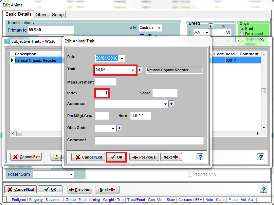Screen dimensions: 274x205
Task: Select the Purchased origin radio button
Action: [x=242, y=34]
